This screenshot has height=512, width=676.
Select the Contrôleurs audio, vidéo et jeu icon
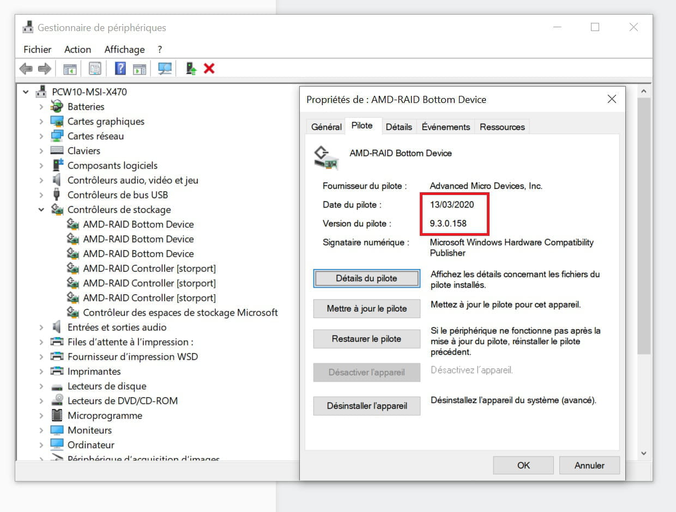coord(57,180)
